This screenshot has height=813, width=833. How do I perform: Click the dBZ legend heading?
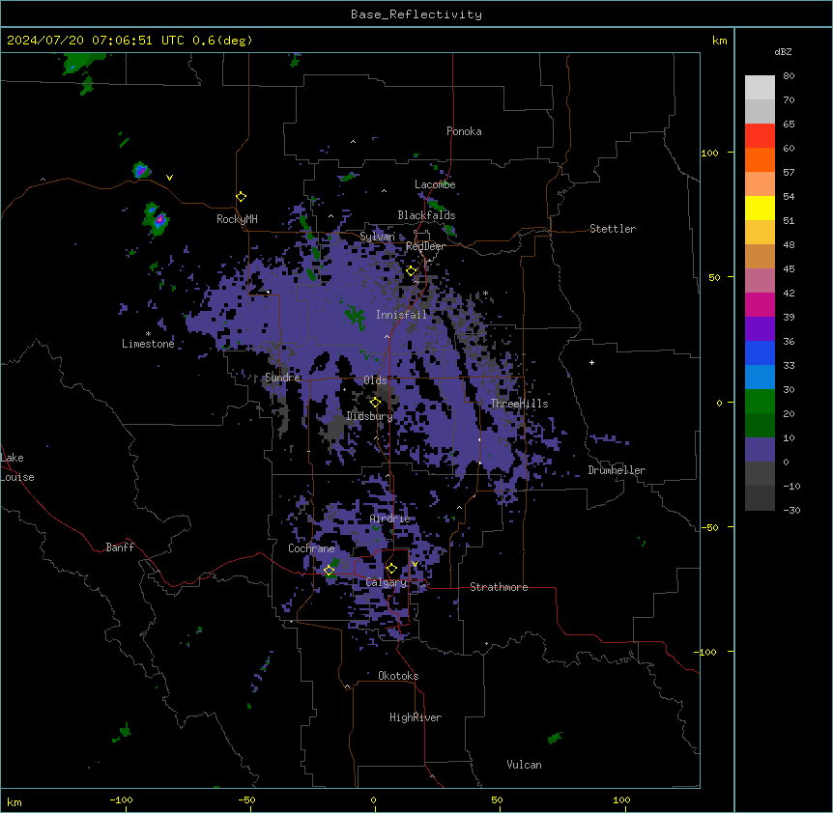[783, 51]
